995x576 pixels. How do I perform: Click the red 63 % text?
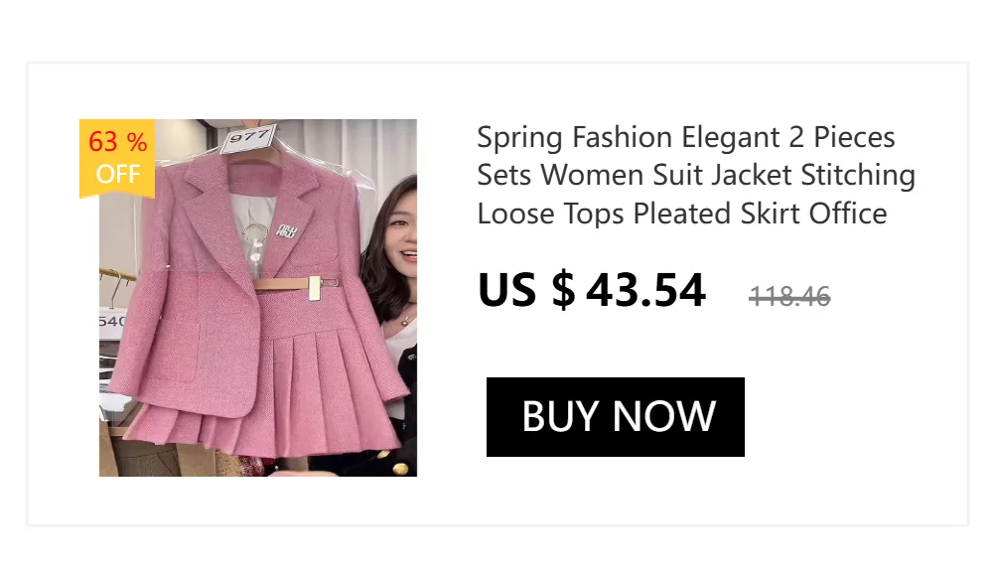pos(117,142)
